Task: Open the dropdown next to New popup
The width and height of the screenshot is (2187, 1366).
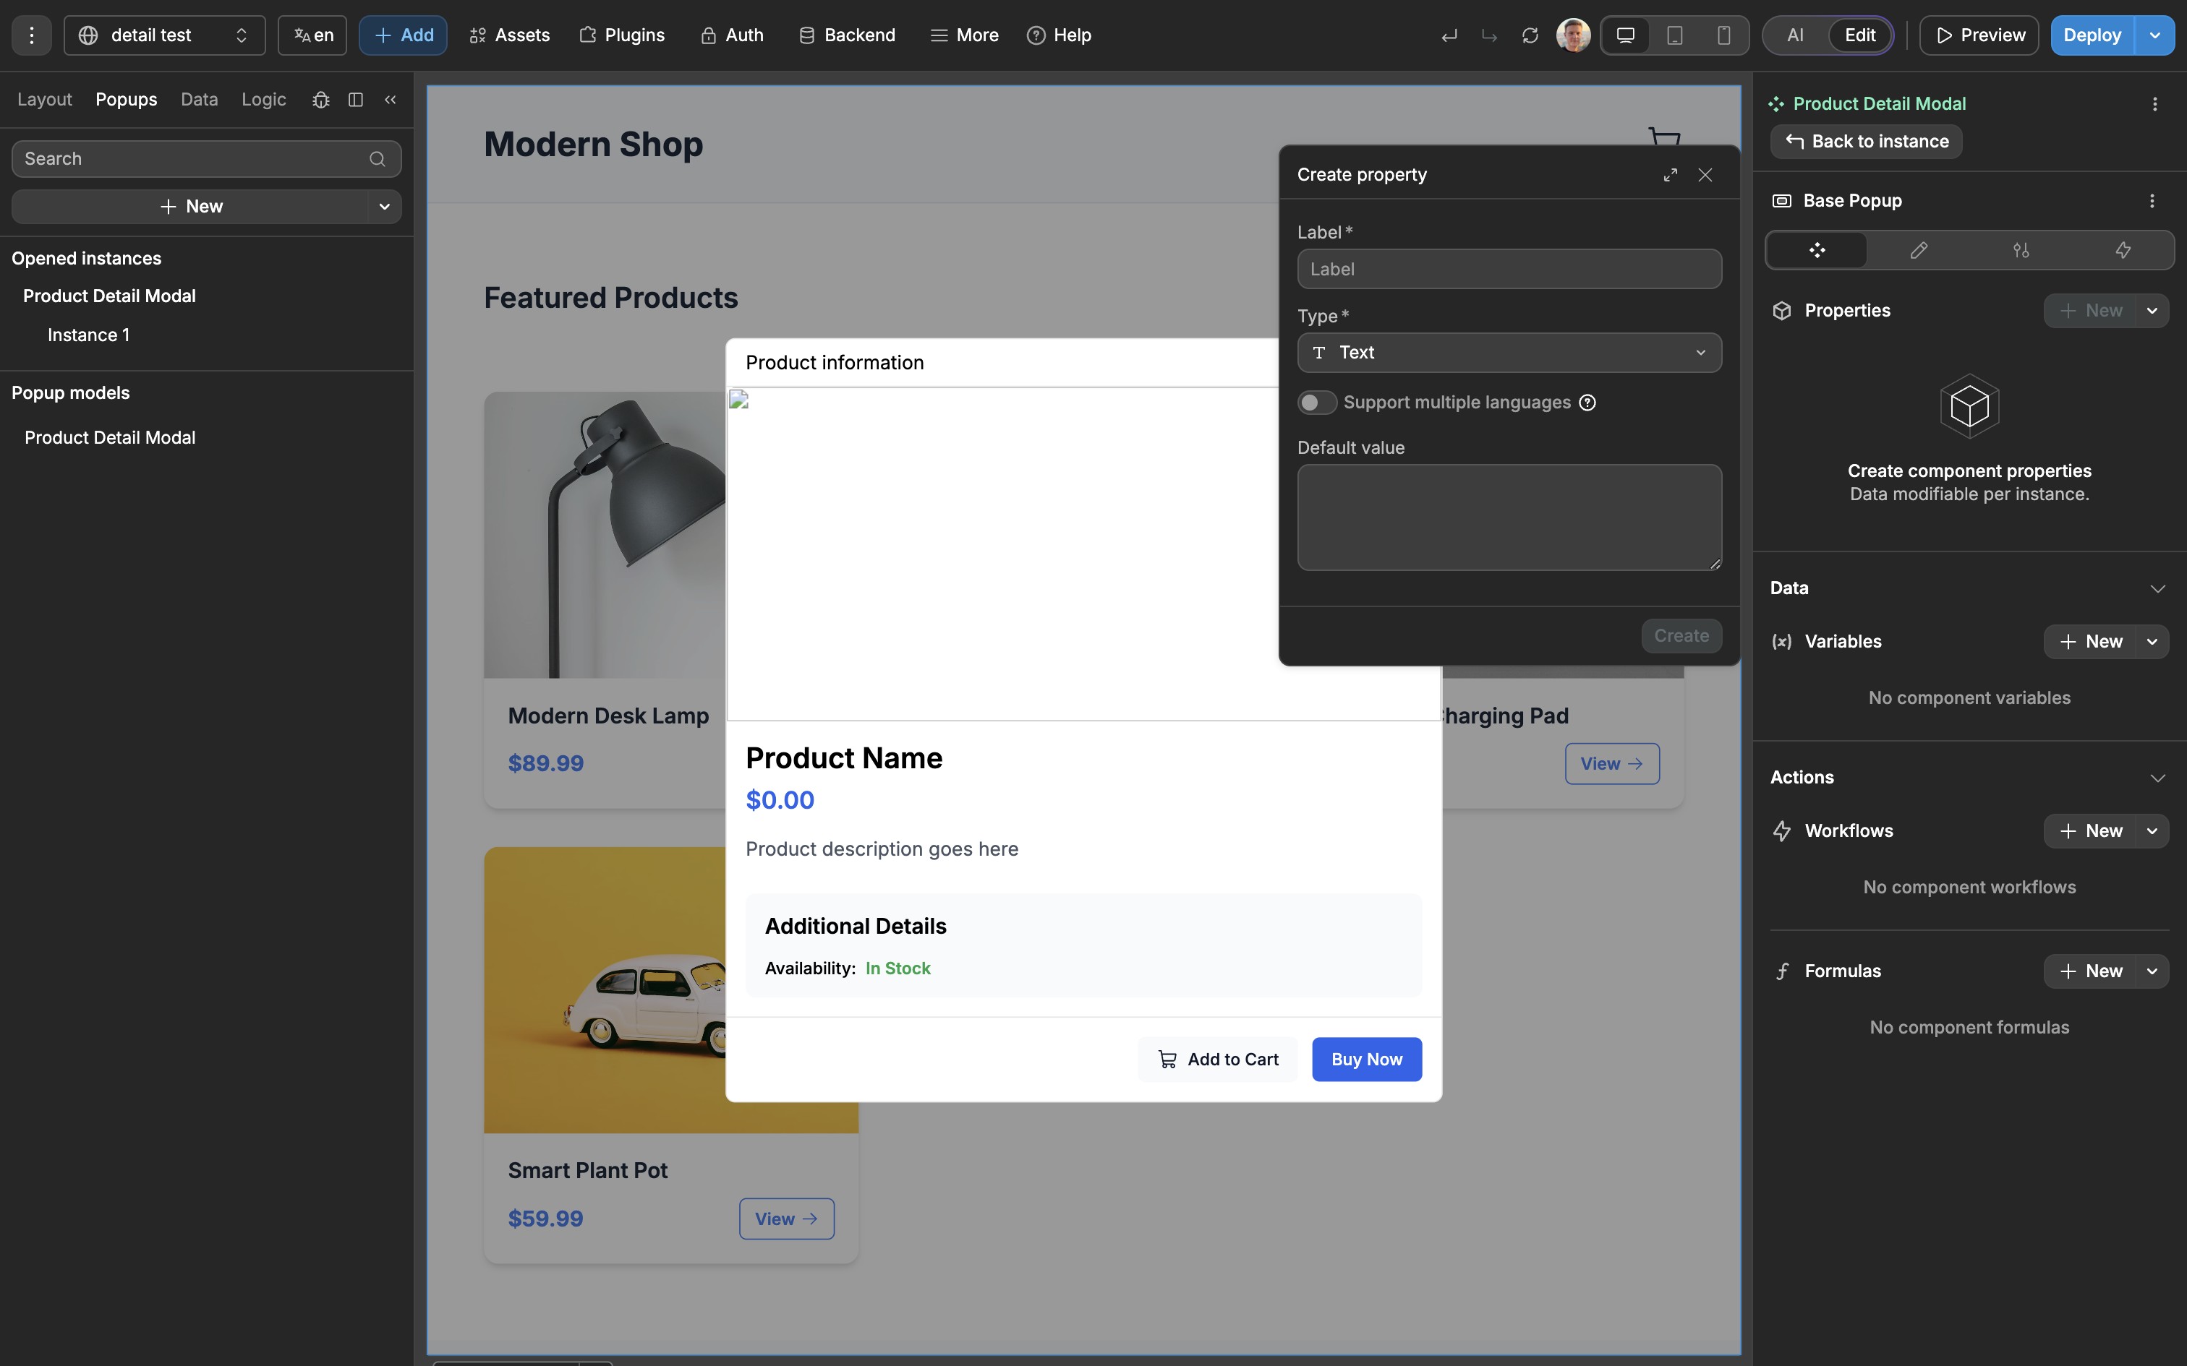Action: coord(385,206)
